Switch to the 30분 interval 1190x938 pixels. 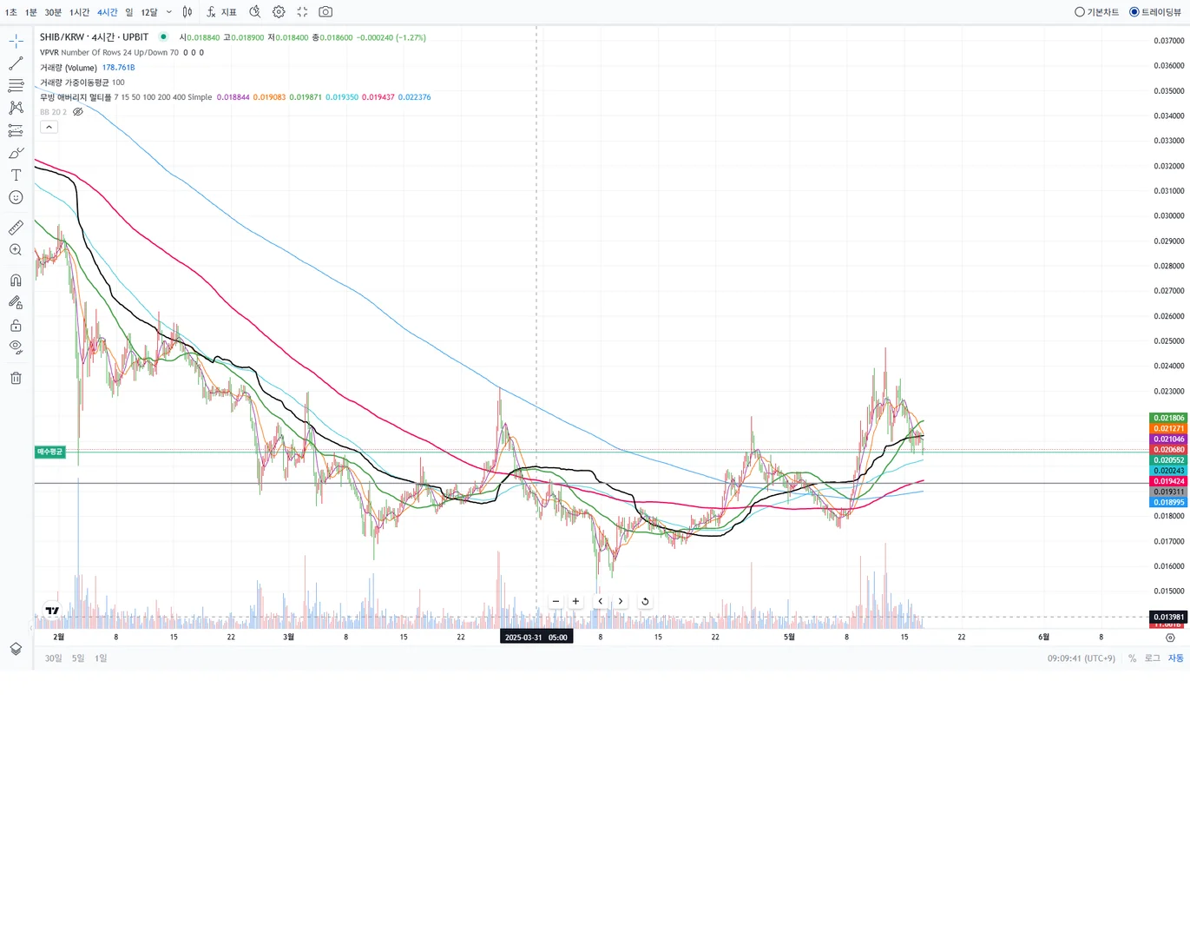coord(53,12)
